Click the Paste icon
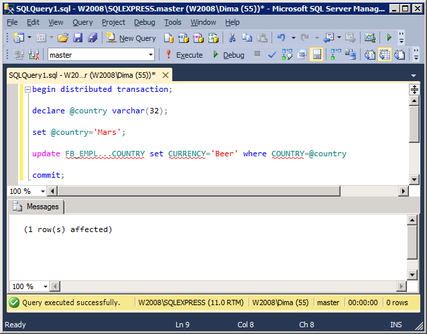The width and height of the screenshot is (427, 334). 262,38
